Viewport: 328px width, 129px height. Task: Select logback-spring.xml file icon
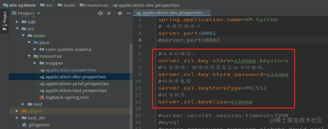42,97
